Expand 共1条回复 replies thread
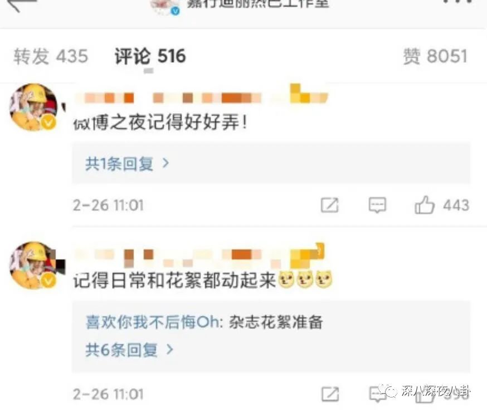 127,163
